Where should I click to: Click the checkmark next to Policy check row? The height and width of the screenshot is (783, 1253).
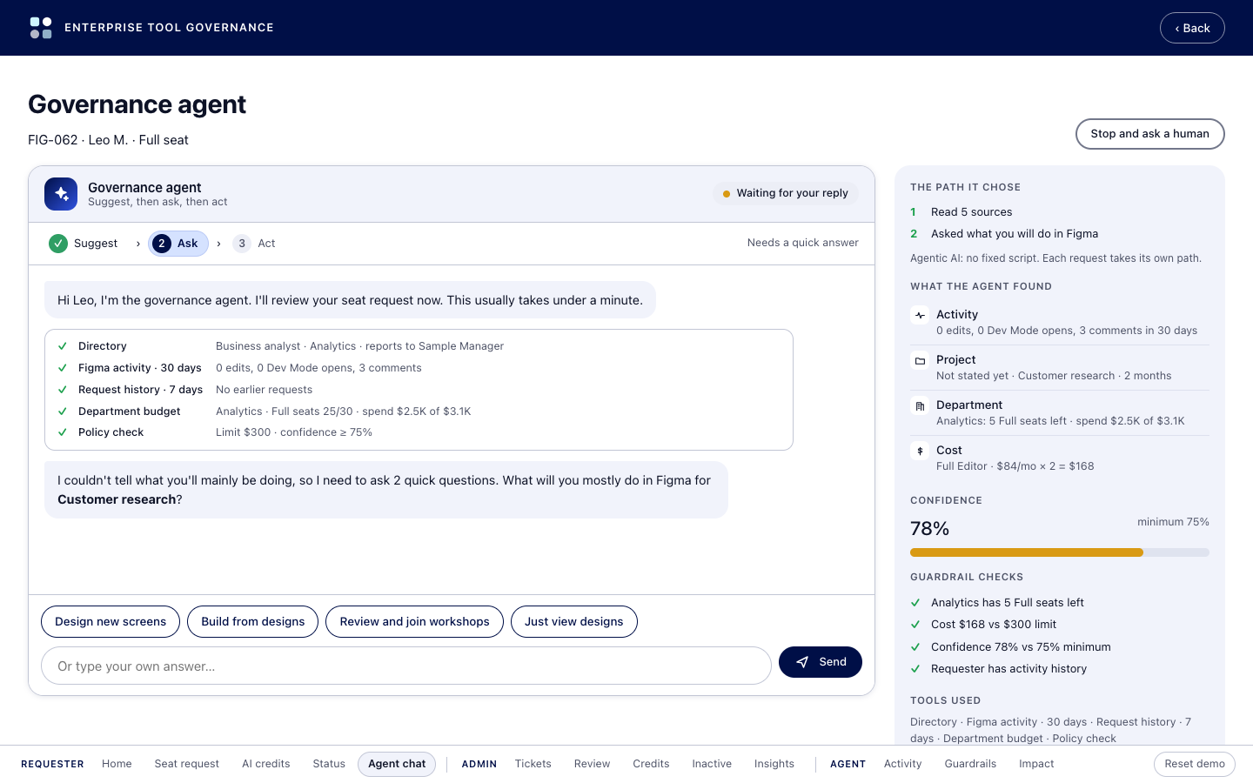click(x=63, y=432)
